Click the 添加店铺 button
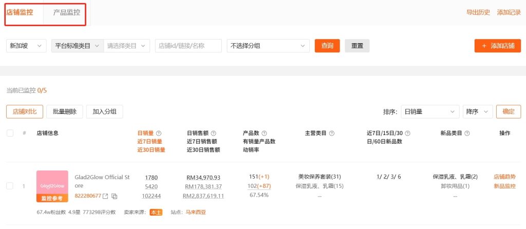This screenshot has width=526, height=229. (x=497, y=46)
